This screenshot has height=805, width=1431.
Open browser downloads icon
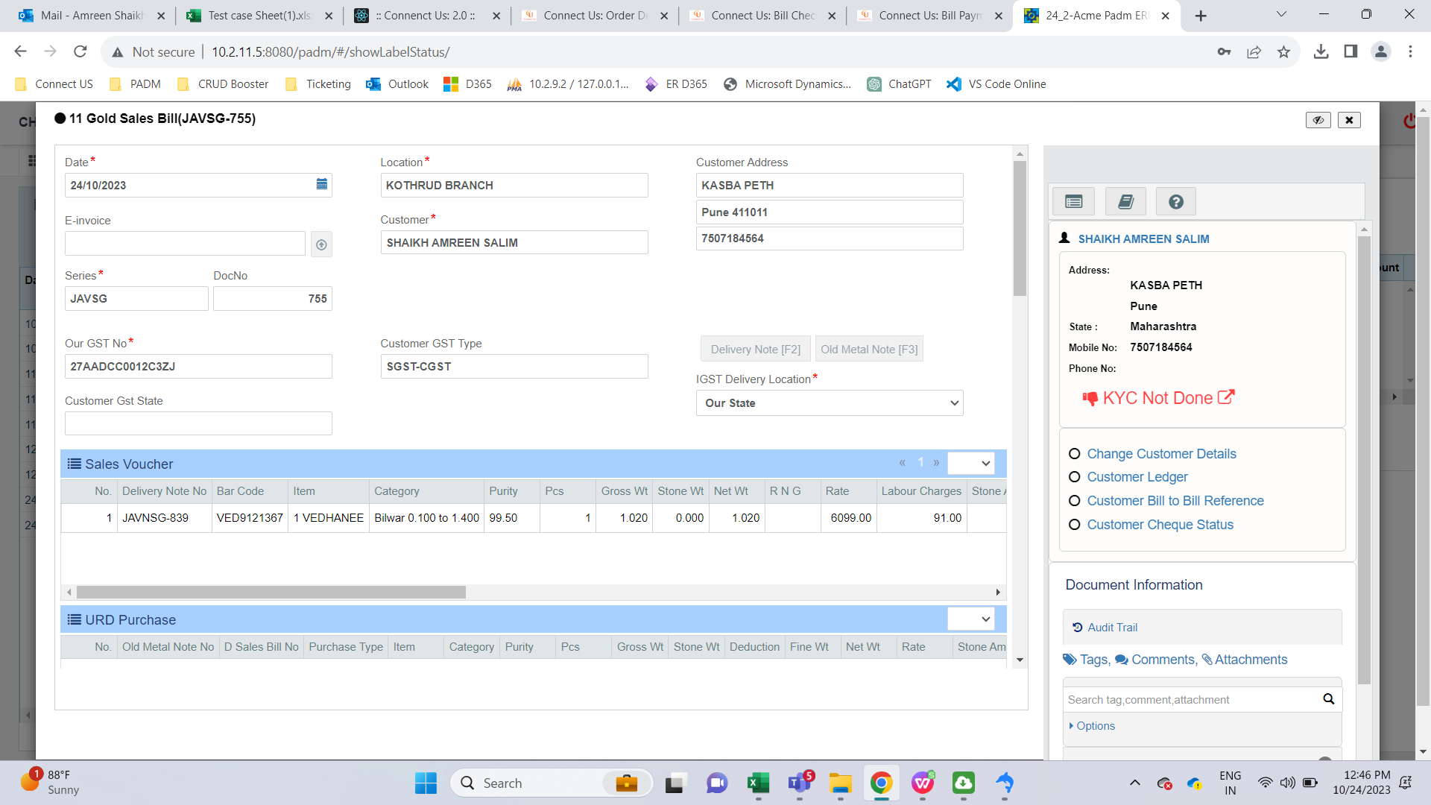pyautogui.click(x=1321, y=51)
